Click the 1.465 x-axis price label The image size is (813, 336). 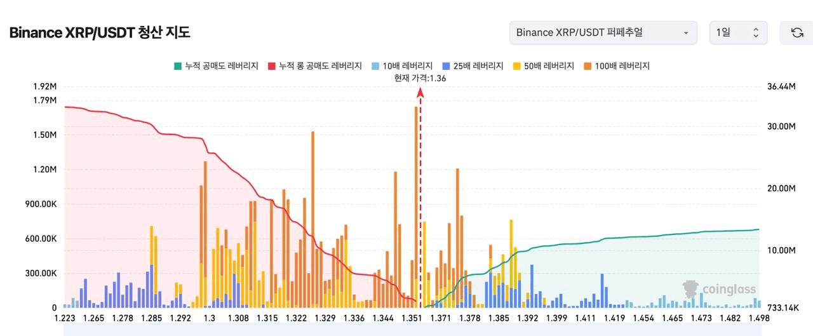(x=673, y=318)
